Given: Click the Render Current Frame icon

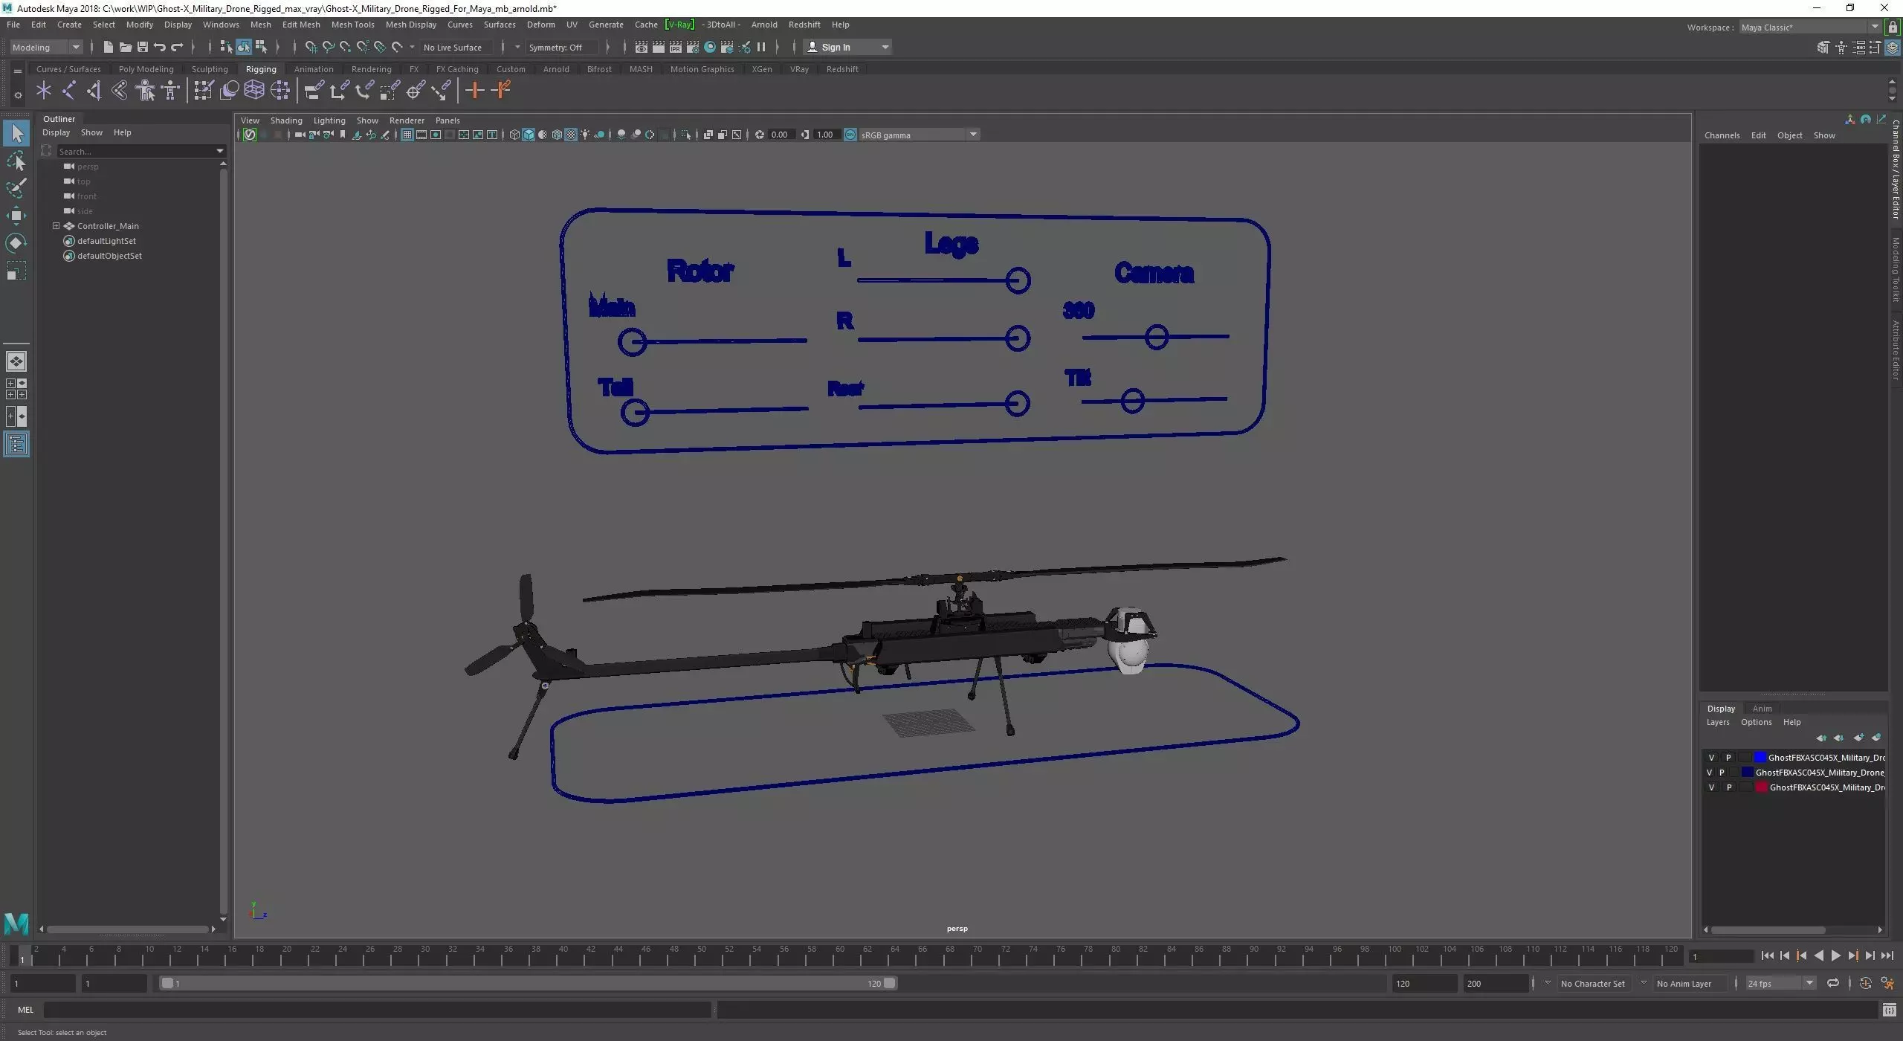Looking at the screenshot, I should (x=658, y=48).
